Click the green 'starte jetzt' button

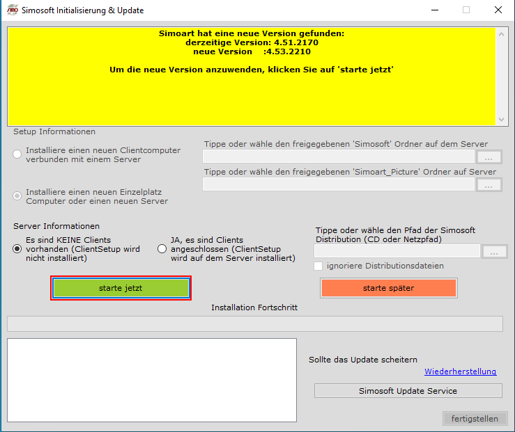[x=121, y=288]
